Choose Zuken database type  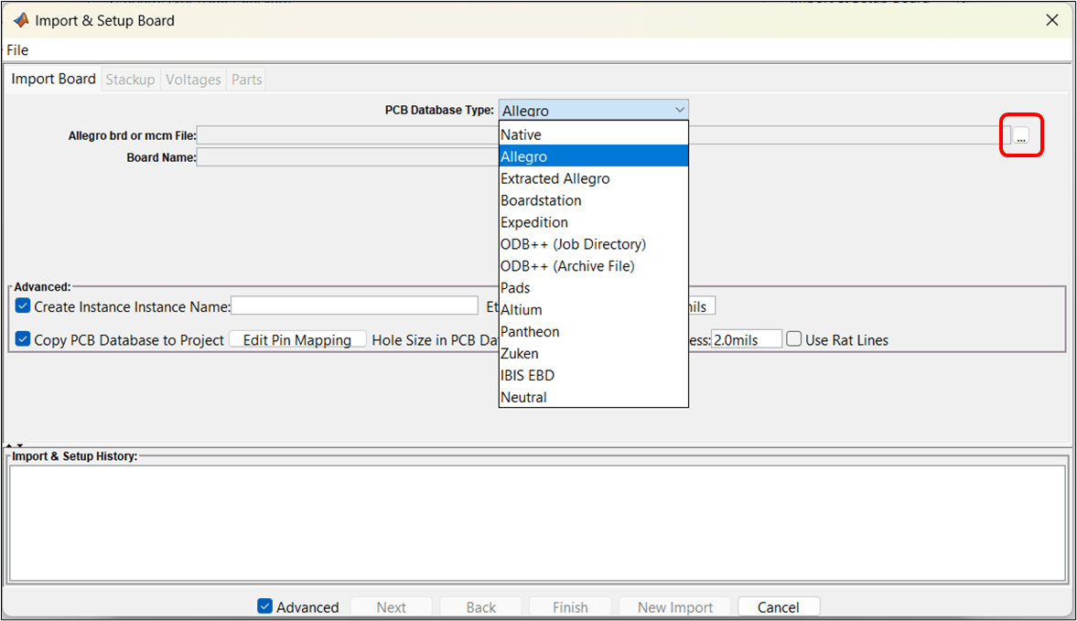click(594, 354)
